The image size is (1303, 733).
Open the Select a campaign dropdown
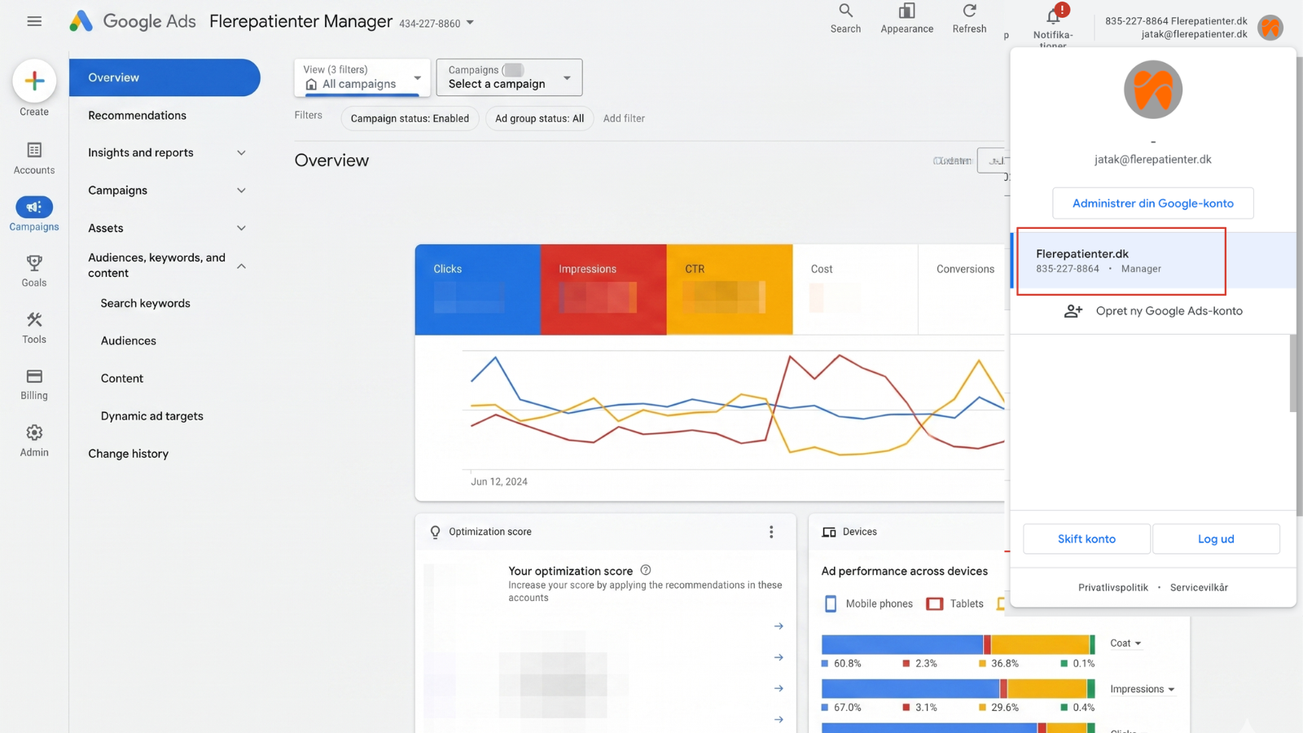509,77
